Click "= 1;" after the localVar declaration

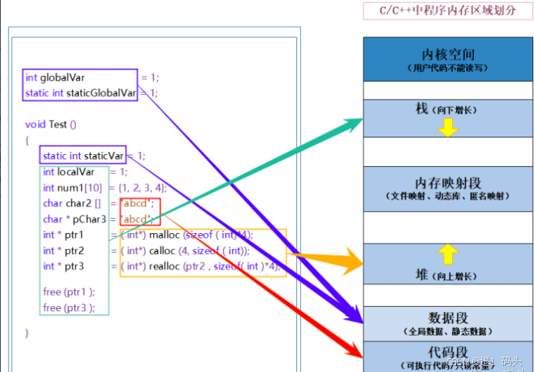pos(118,172)
